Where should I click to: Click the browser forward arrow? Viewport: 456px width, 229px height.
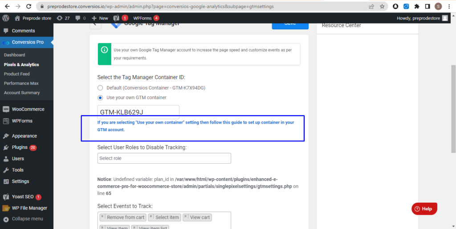pos(18,6)
